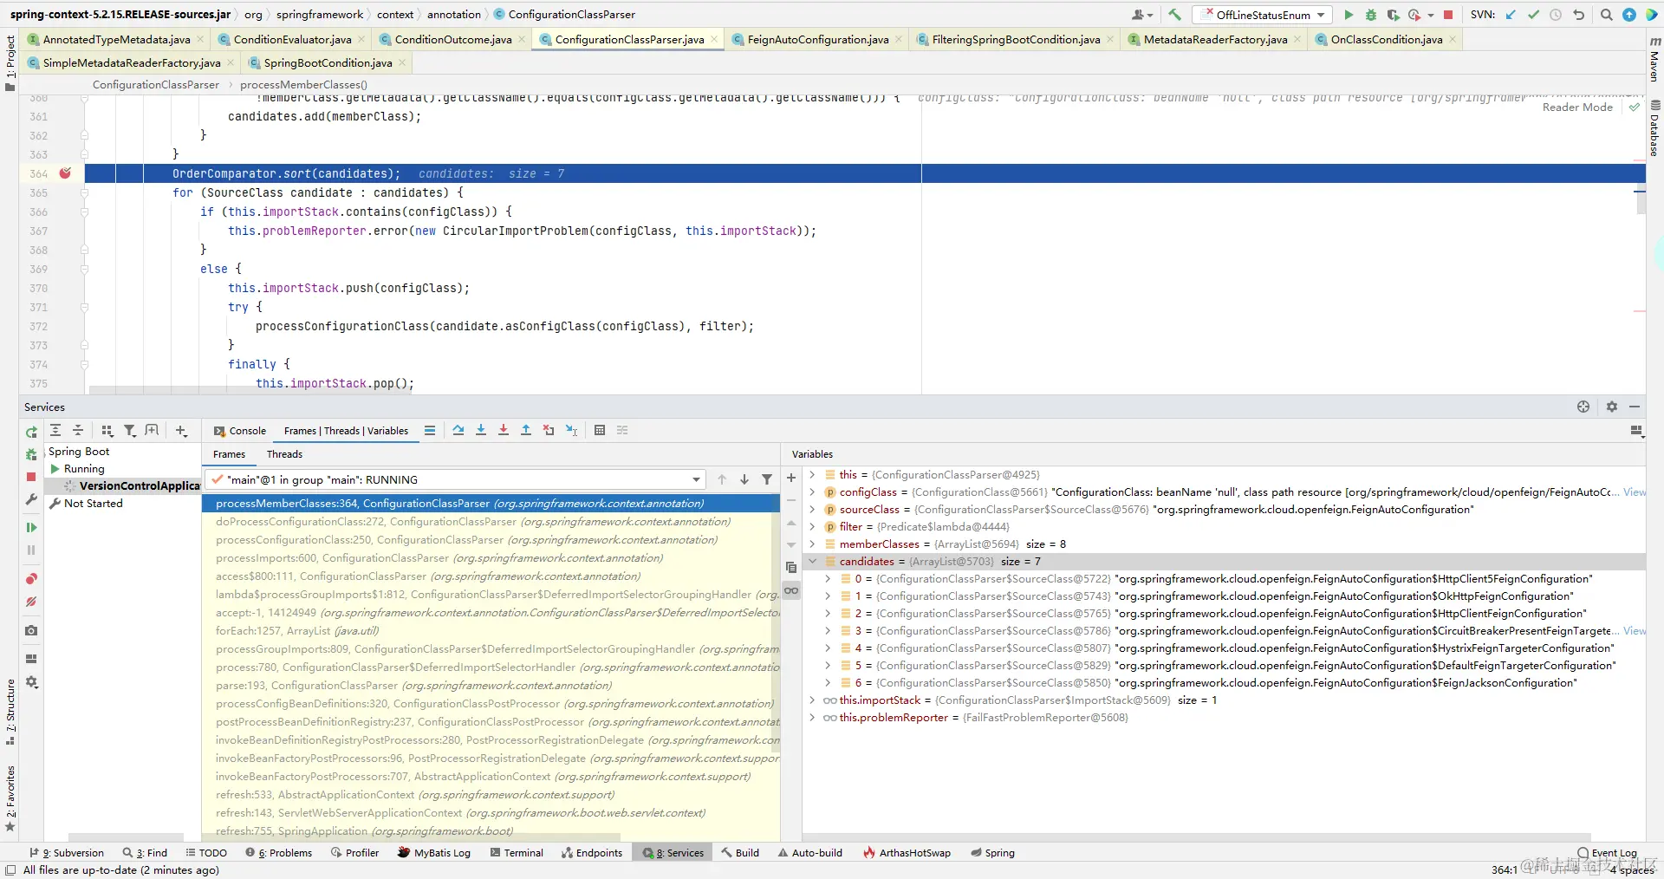
Task: Expand this.importStack variable node
Action: pyautogui.click(x=812, y=700)
